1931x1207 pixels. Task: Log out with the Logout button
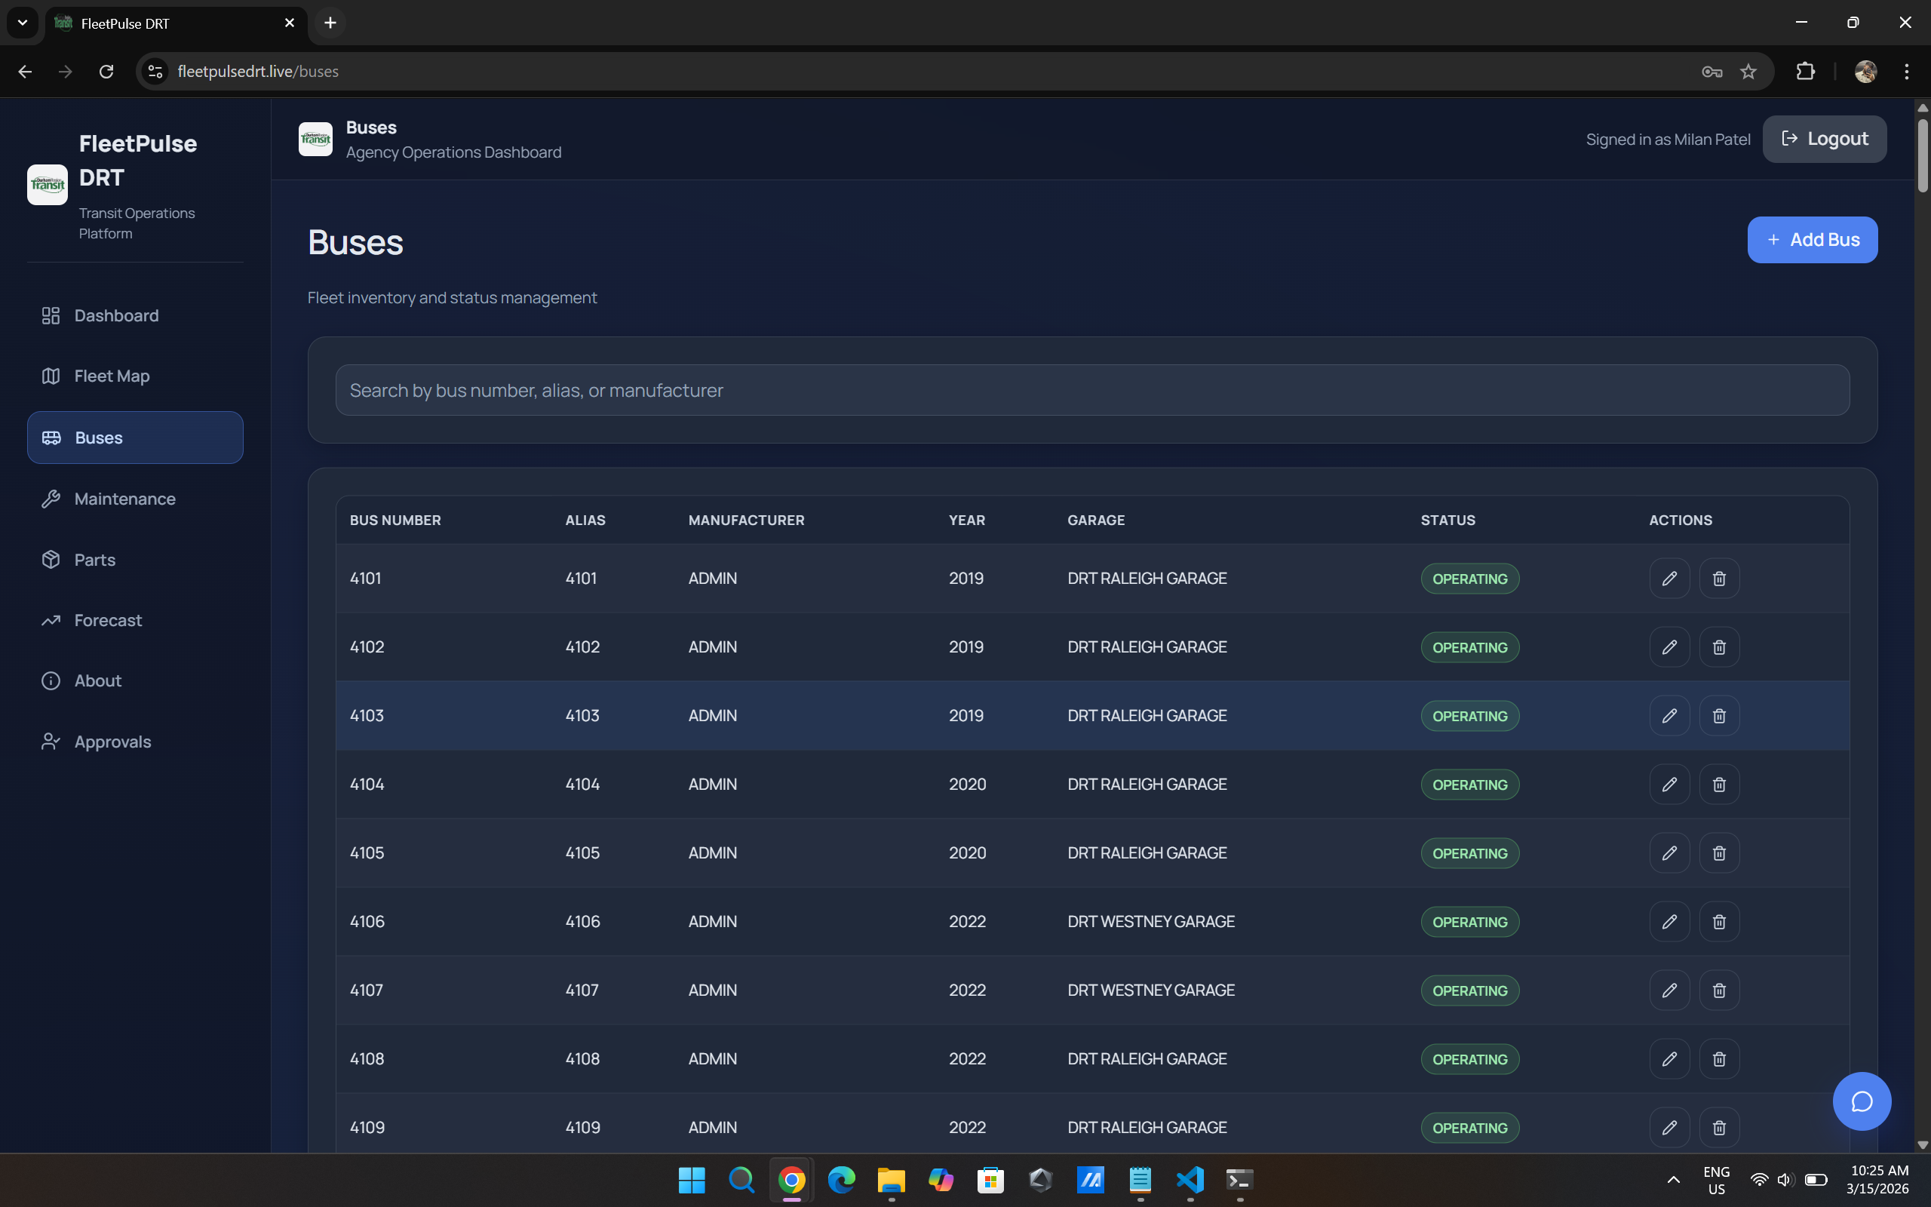pyautogui.click(x=1824, y=139)
